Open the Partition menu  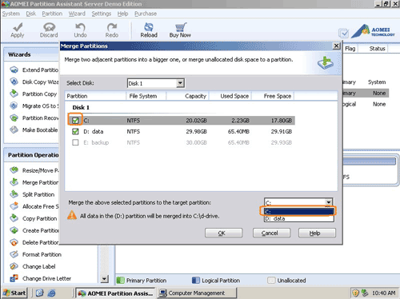52,14
